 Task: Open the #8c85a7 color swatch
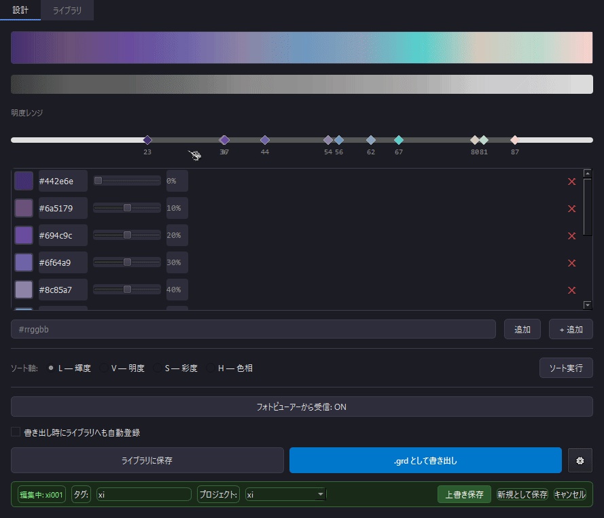[x=24, y=290]
